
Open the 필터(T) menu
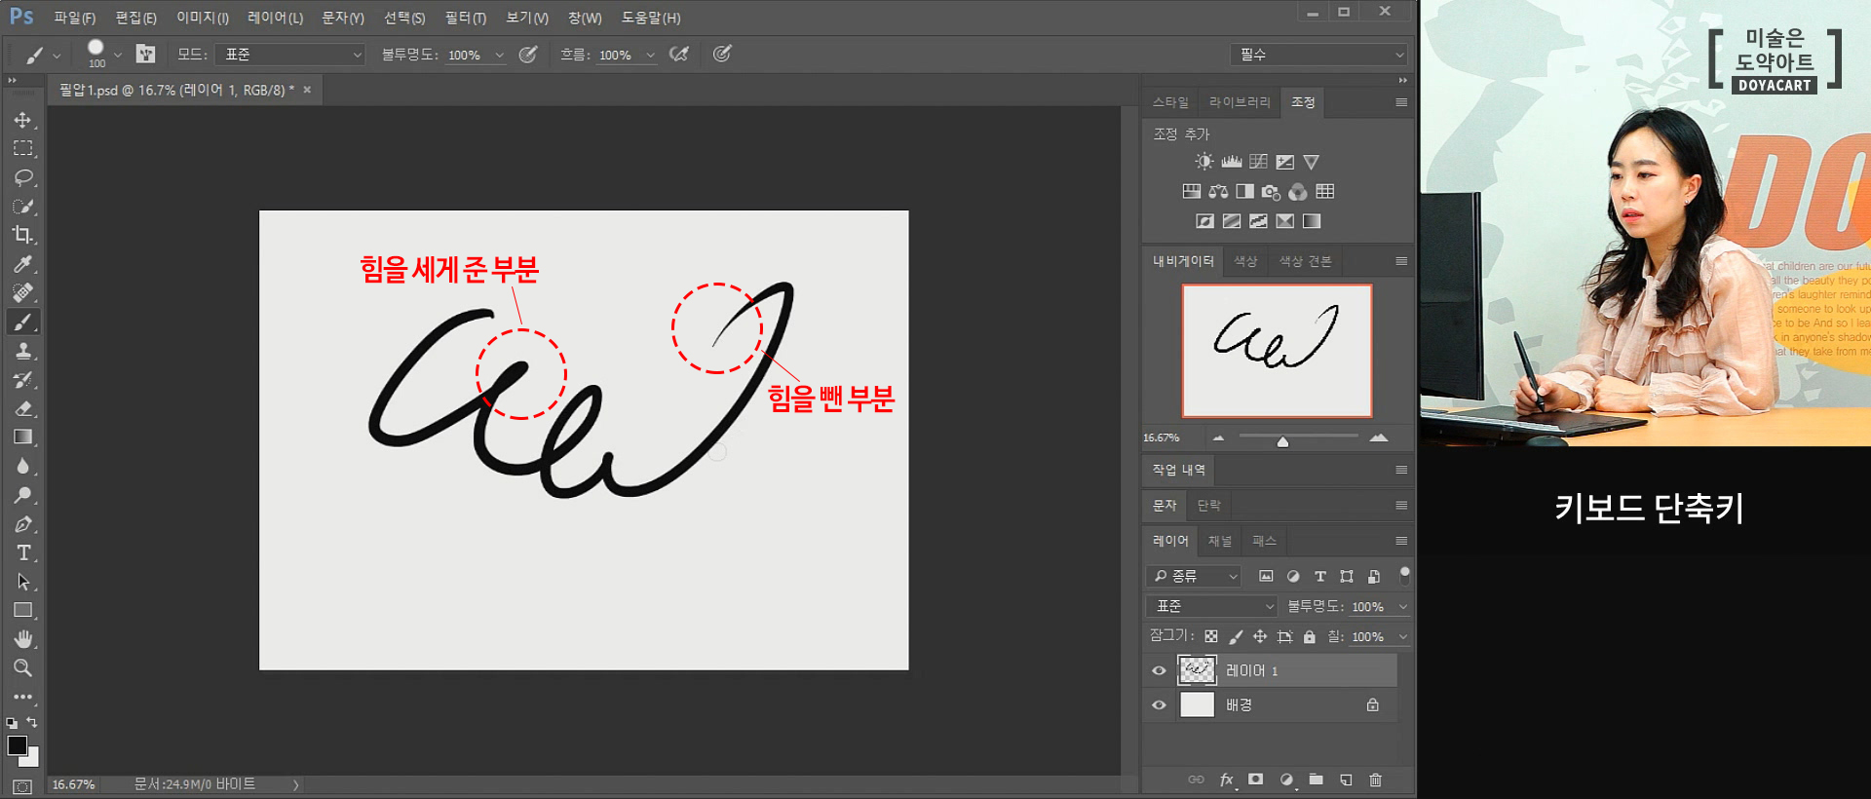click(x=465, y=18)
